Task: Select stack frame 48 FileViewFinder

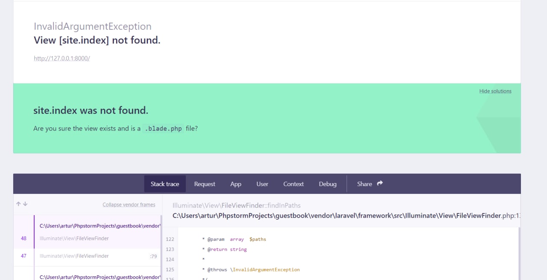Action: tap(88, 232)
